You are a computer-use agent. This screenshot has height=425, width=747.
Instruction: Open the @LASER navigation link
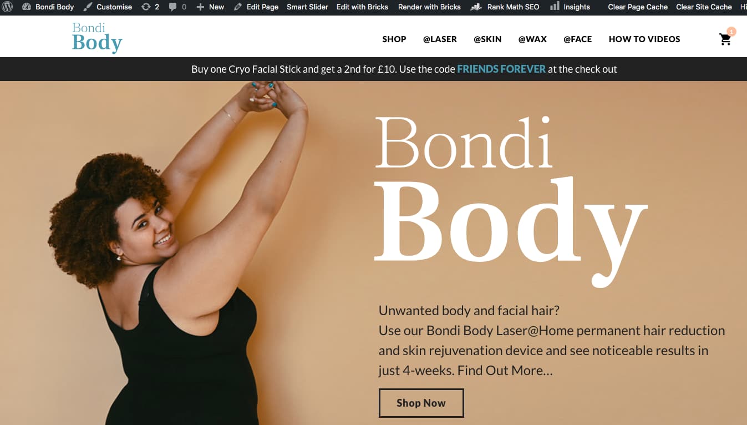440,39
